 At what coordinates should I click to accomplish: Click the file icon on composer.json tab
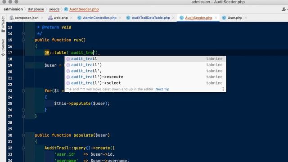tap(12, 18)
